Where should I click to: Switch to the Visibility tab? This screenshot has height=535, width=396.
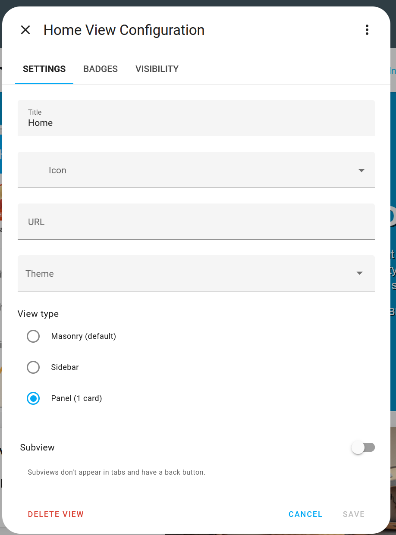point(157,69)
